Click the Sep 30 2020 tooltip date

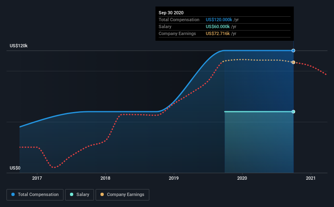(171, 13)
